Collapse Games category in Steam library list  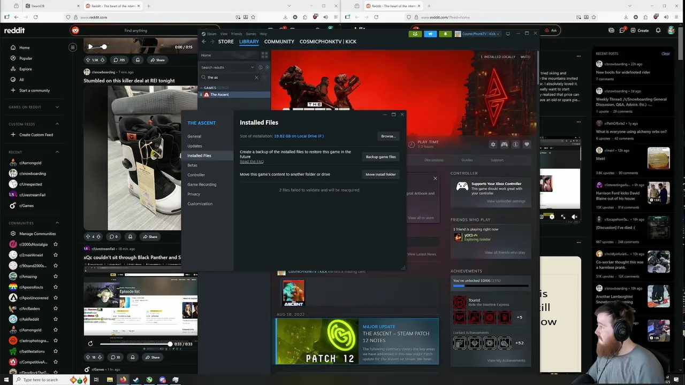coord(202,88)
